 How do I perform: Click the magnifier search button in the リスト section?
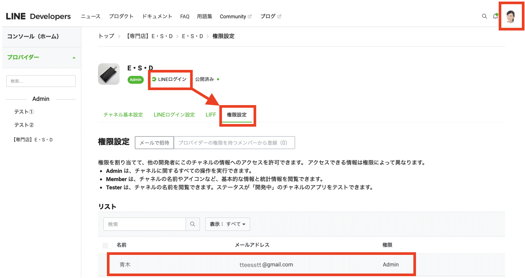[x=192, y=224]
